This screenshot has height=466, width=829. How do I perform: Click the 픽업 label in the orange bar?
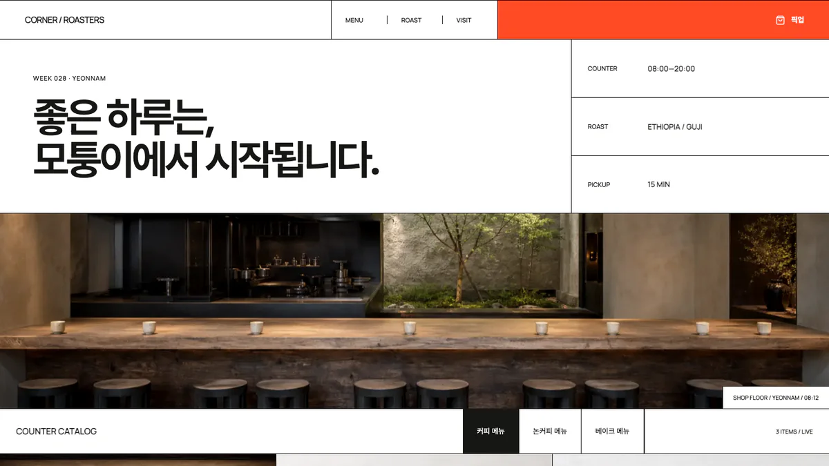coord(798,20)
